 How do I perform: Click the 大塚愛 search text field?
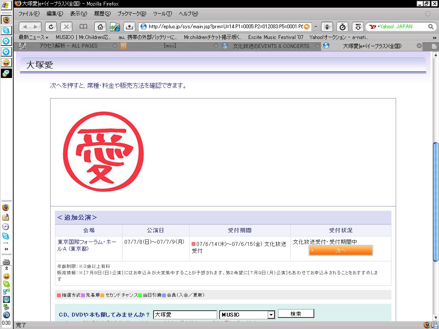pos(185,315)
